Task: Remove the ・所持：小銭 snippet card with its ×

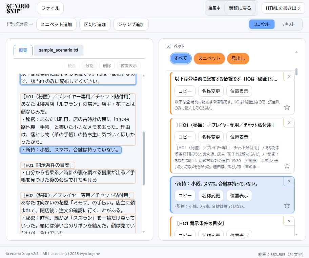Action: (289, 181)
